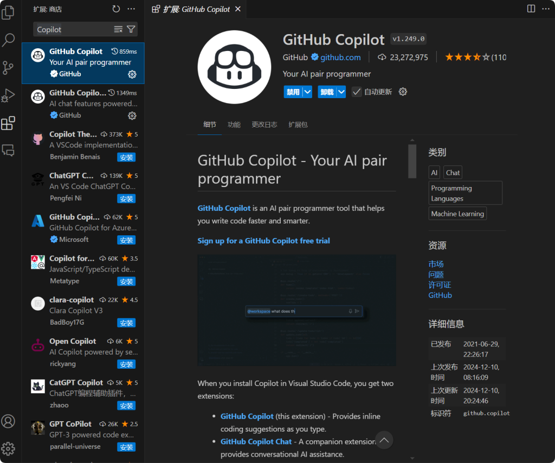Install the Open Copilot extension

click(x=126, y=364)
